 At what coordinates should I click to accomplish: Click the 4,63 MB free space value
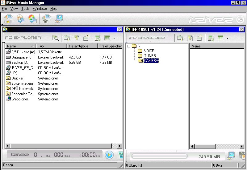click(106, 63)
